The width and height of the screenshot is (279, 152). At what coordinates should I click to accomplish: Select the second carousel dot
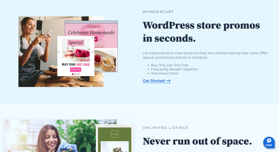point(76,74)
